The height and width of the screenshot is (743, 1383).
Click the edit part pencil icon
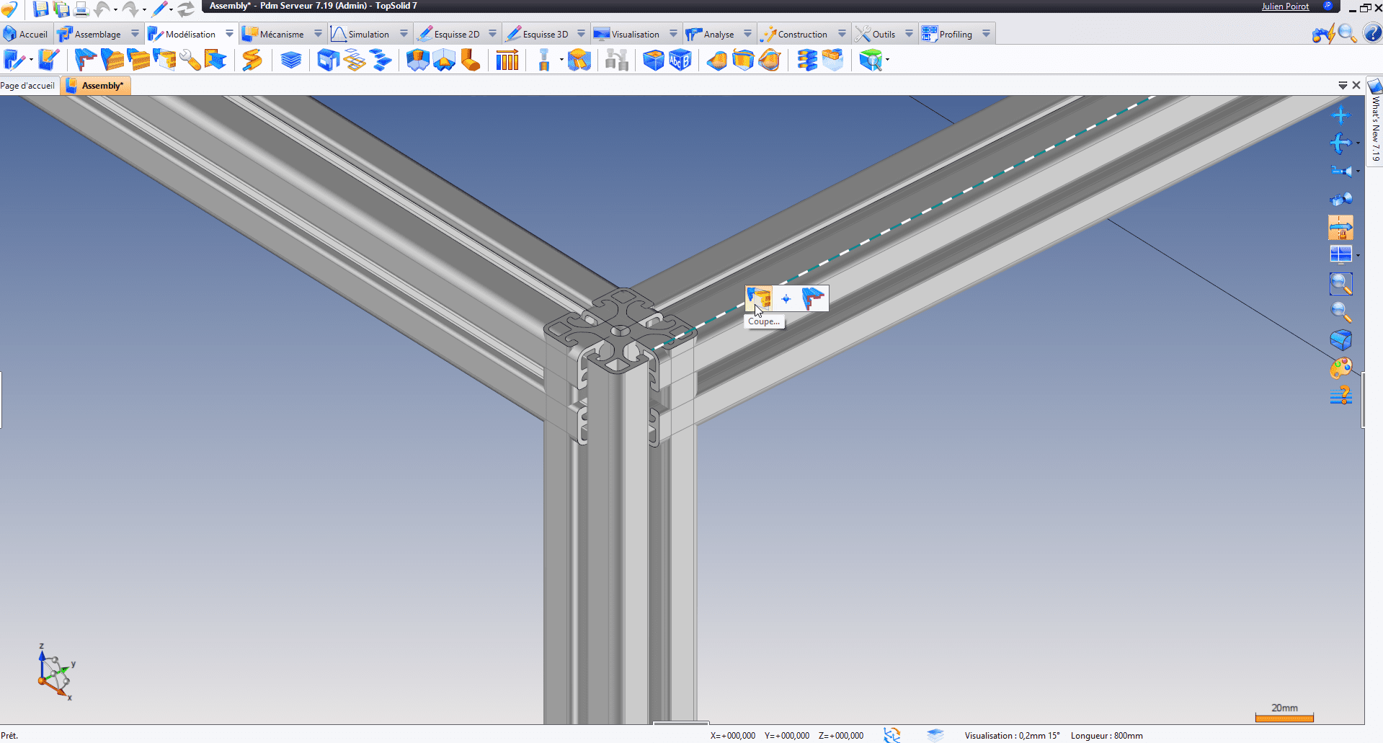coord(49,60)
